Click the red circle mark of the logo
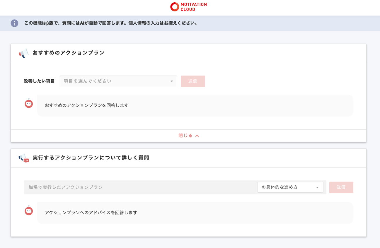The height and width of the screenshot is (248, 380). (174, 6)
